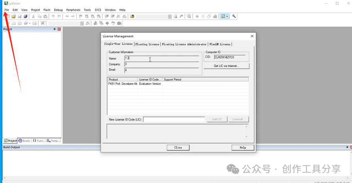
Task: Switch to Floating License Administrator tab
Action: [x=184, y=44]
